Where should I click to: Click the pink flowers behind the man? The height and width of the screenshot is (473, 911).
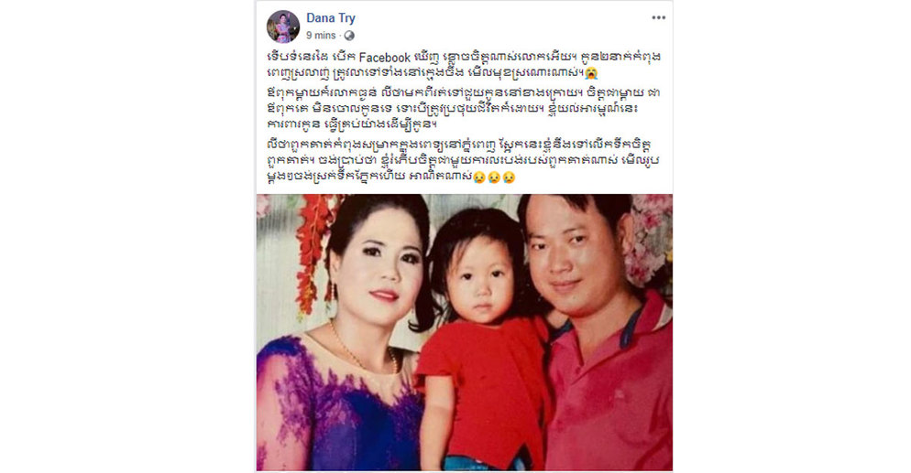651,238
